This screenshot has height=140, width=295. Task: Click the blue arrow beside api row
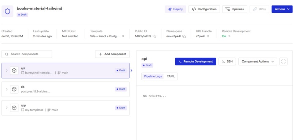pos(131,71)
